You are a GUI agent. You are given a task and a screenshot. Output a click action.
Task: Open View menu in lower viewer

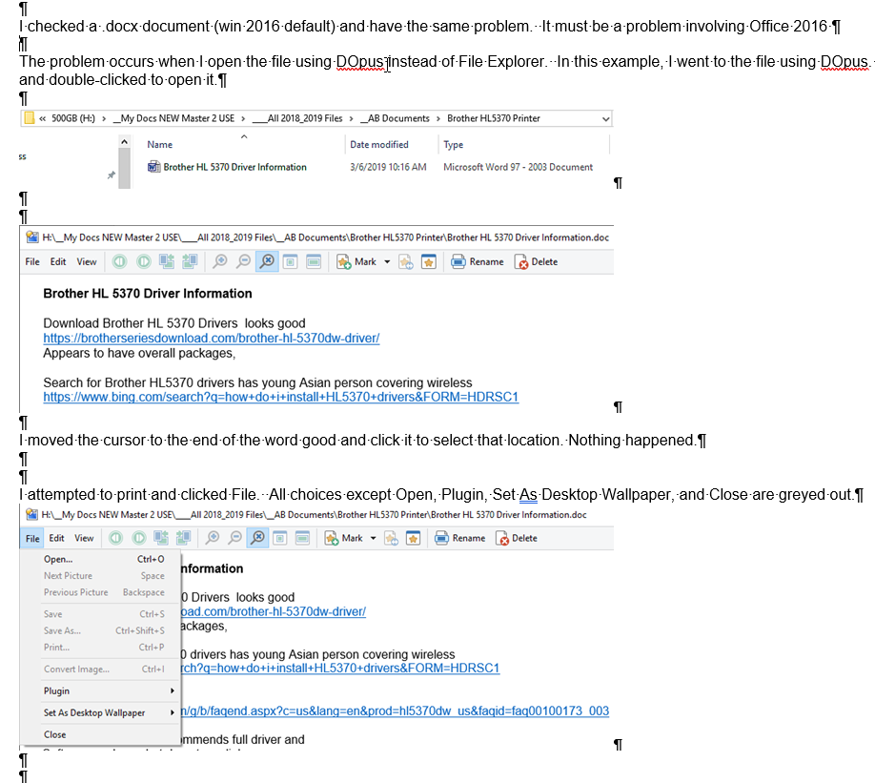coord(84,538)
